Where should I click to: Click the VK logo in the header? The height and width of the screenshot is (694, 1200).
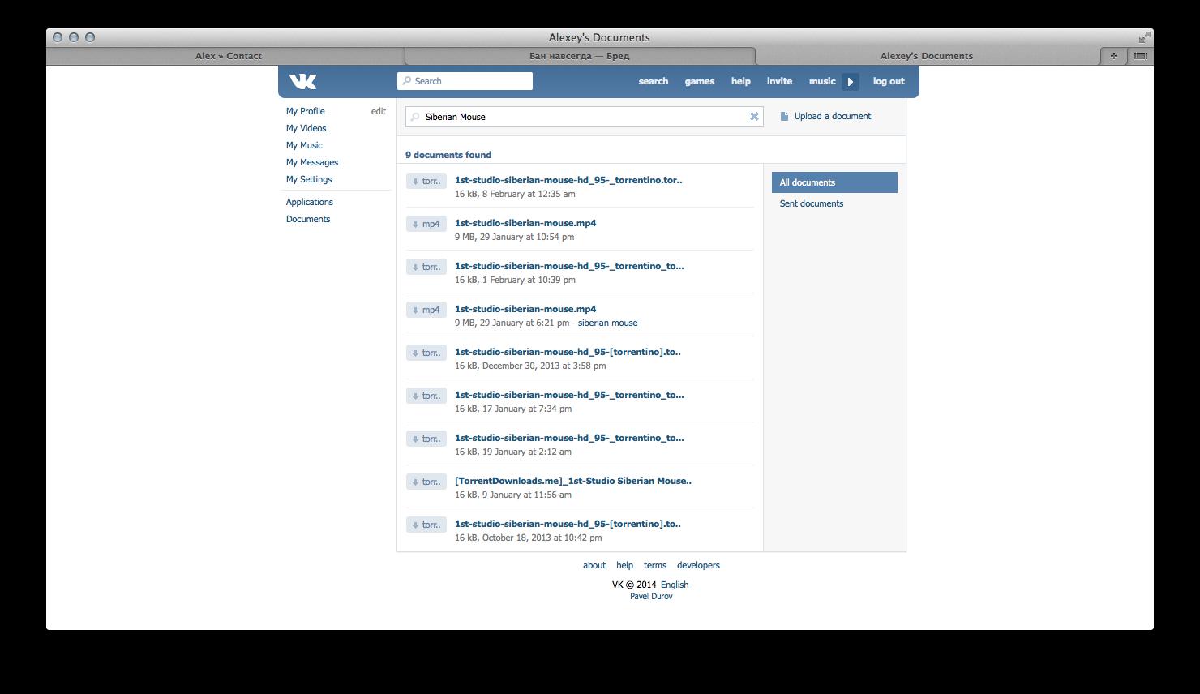click(x=302, y=81)
